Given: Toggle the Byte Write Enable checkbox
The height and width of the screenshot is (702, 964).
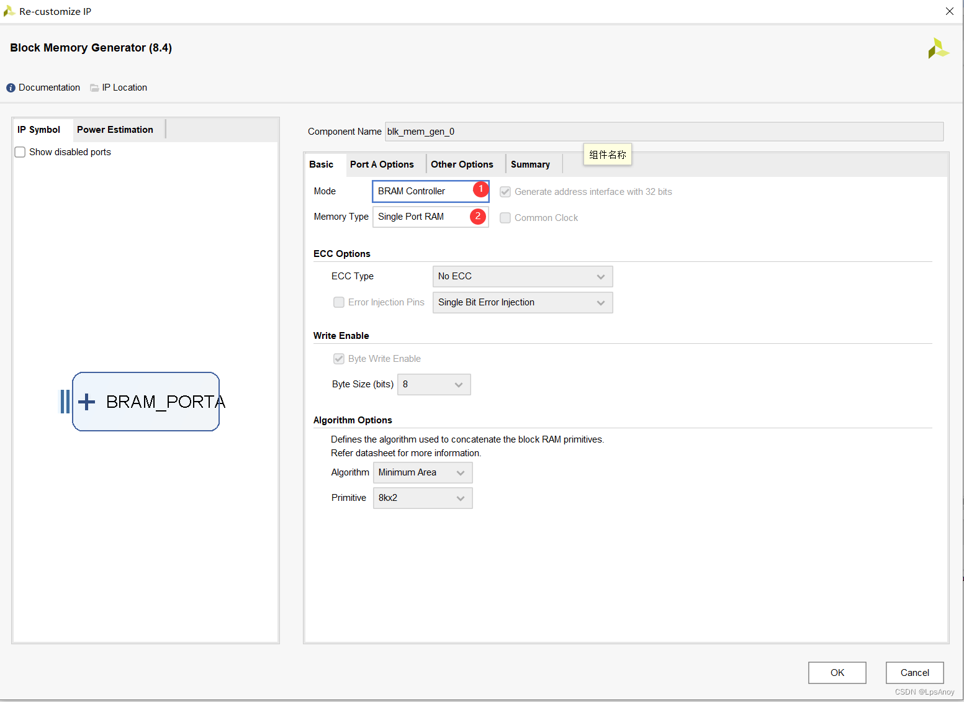Looking at the screenshot, I should pos(339,359).
